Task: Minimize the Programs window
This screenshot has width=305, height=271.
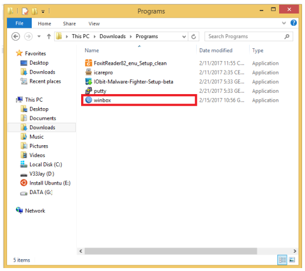Action: pyautogui.click(x=262, y=10)
